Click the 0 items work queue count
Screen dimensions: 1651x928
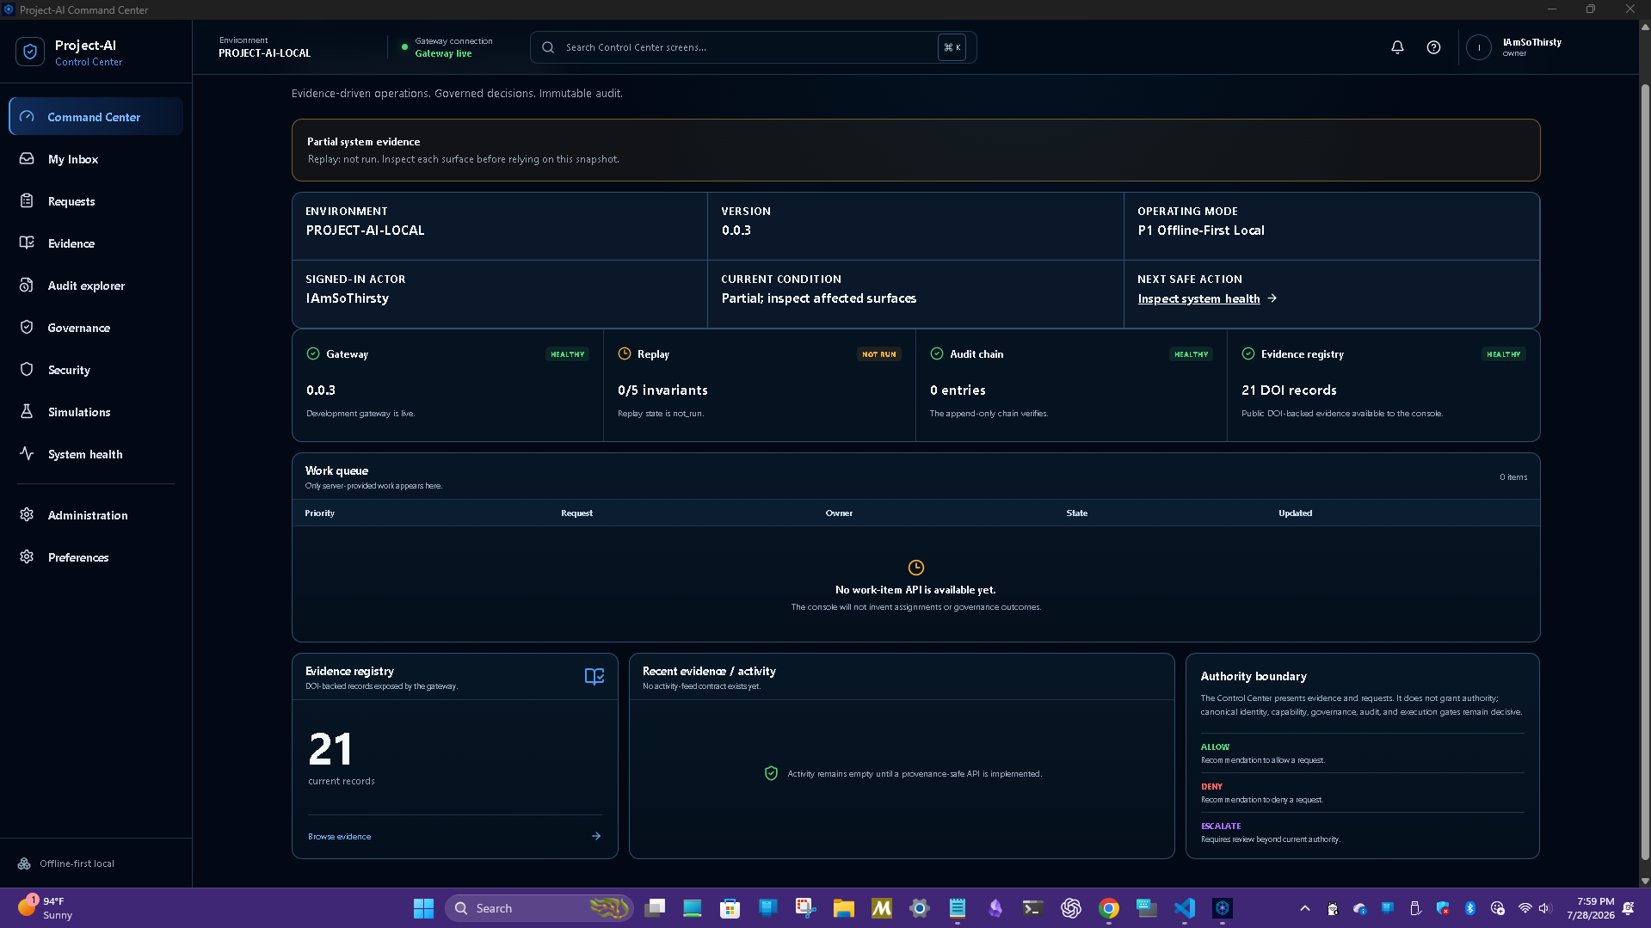1513,476
